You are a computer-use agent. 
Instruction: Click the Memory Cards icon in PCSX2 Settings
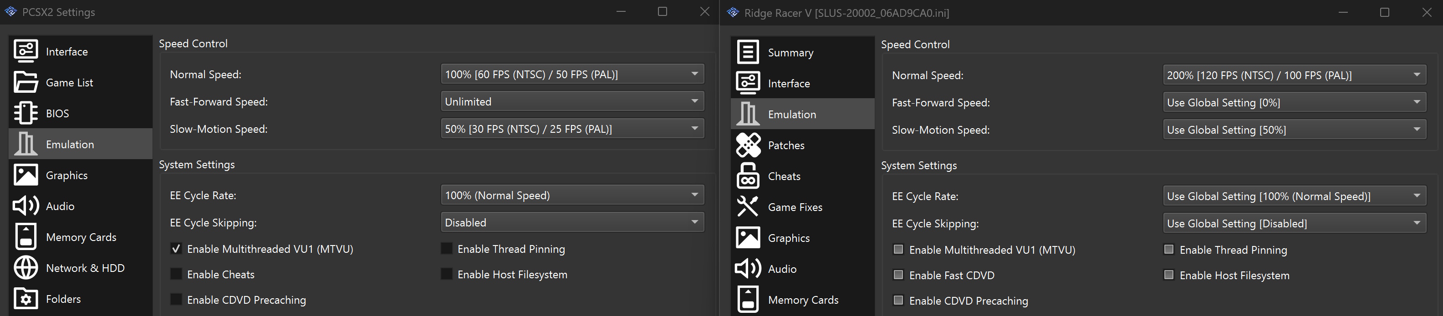pos(26,236)
